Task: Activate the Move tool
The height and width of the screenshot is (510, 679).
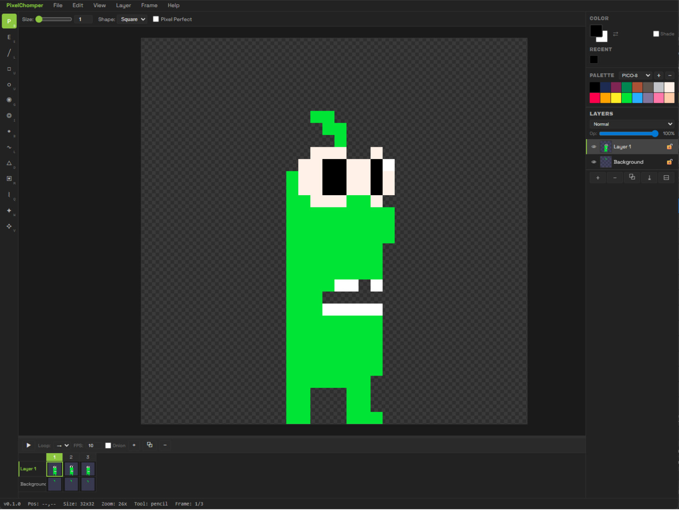Action: click(9, 226)
